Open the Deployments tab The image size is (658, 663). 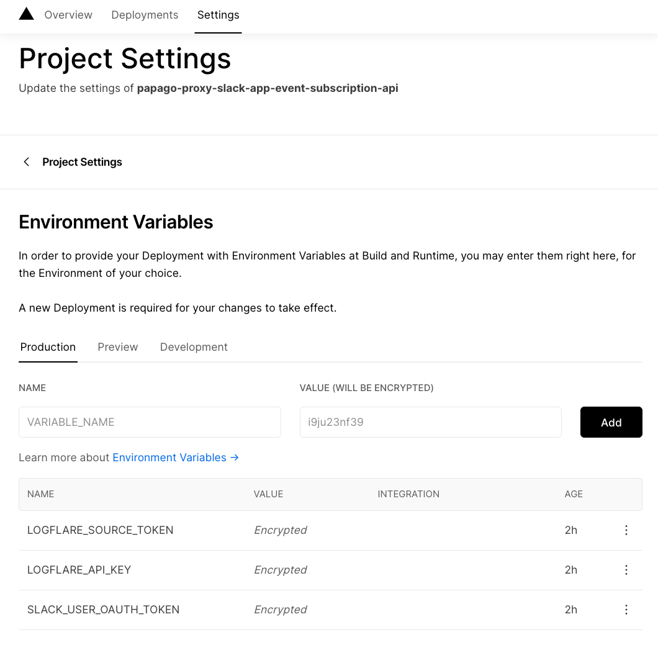145,15
